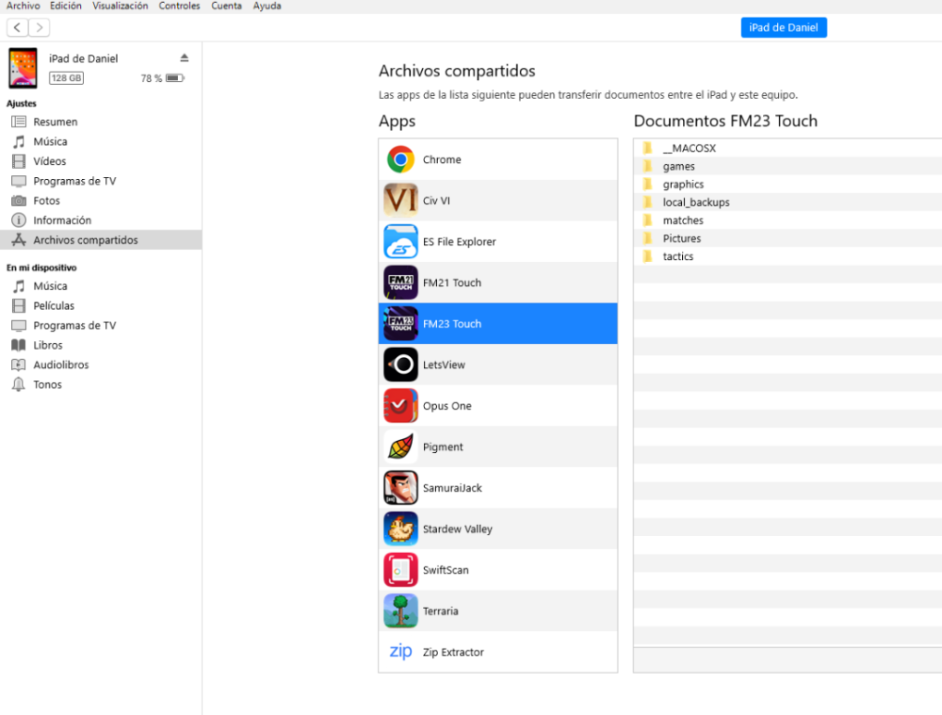
Task: Select the Stardew Valley app icon
Action: 400,528
